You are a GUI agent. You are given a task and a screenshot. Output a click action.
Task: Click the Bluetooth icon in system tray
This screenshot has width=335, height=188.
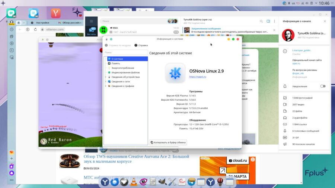coord(289,3)
